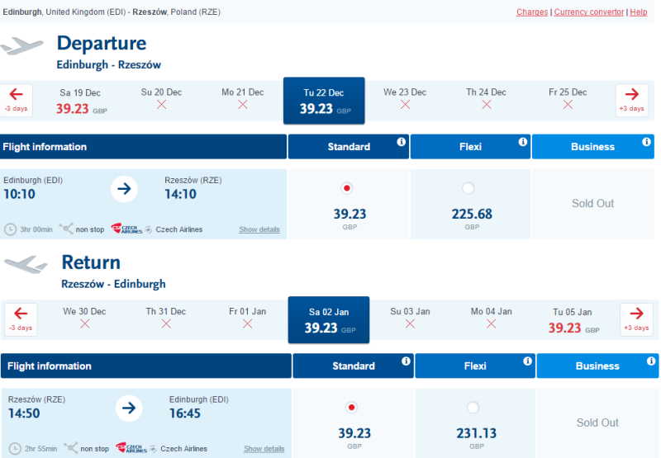Open the Help link
661x458 pixels.
click(638, 12)
